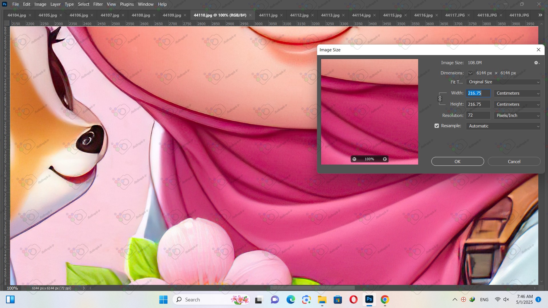The height and width of the screenshot is (308, 548).
Task: Show hidden system tray icons
Action: point(455,299)
